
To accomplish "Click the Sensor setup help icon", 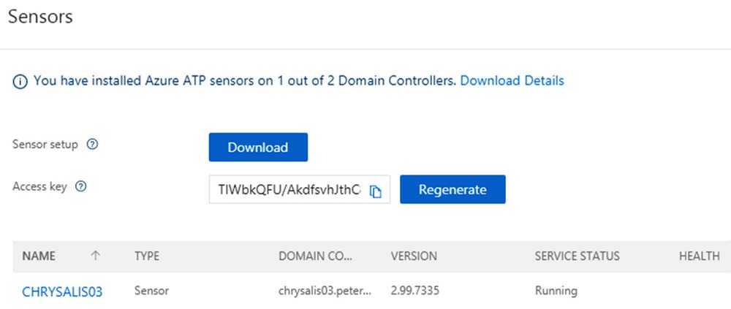I will click(92, 144).
